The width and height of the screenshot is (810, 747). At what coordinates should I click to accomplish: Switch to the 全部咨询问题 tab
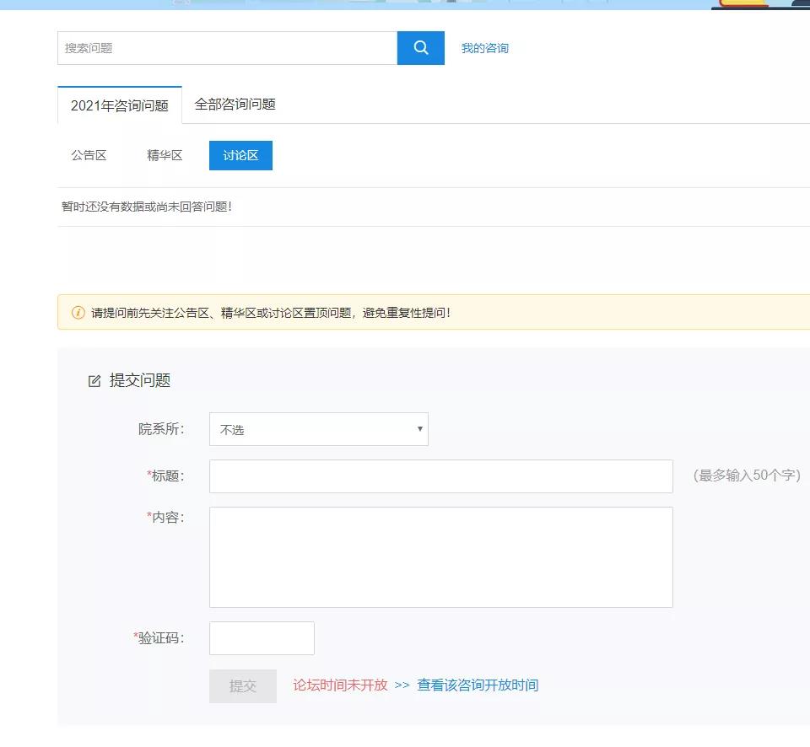pos(235,104)
